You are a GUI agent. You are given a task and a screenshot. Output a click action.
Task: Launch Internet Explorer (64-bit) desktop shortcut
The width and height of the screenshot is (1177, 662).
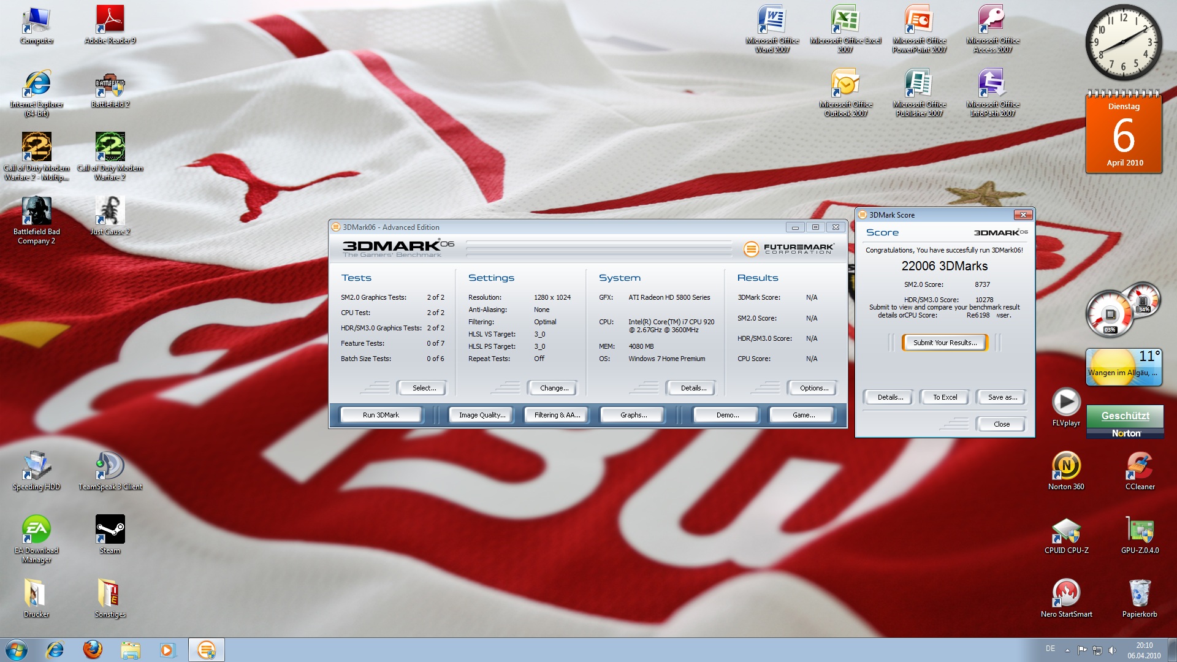coord(37,93)
